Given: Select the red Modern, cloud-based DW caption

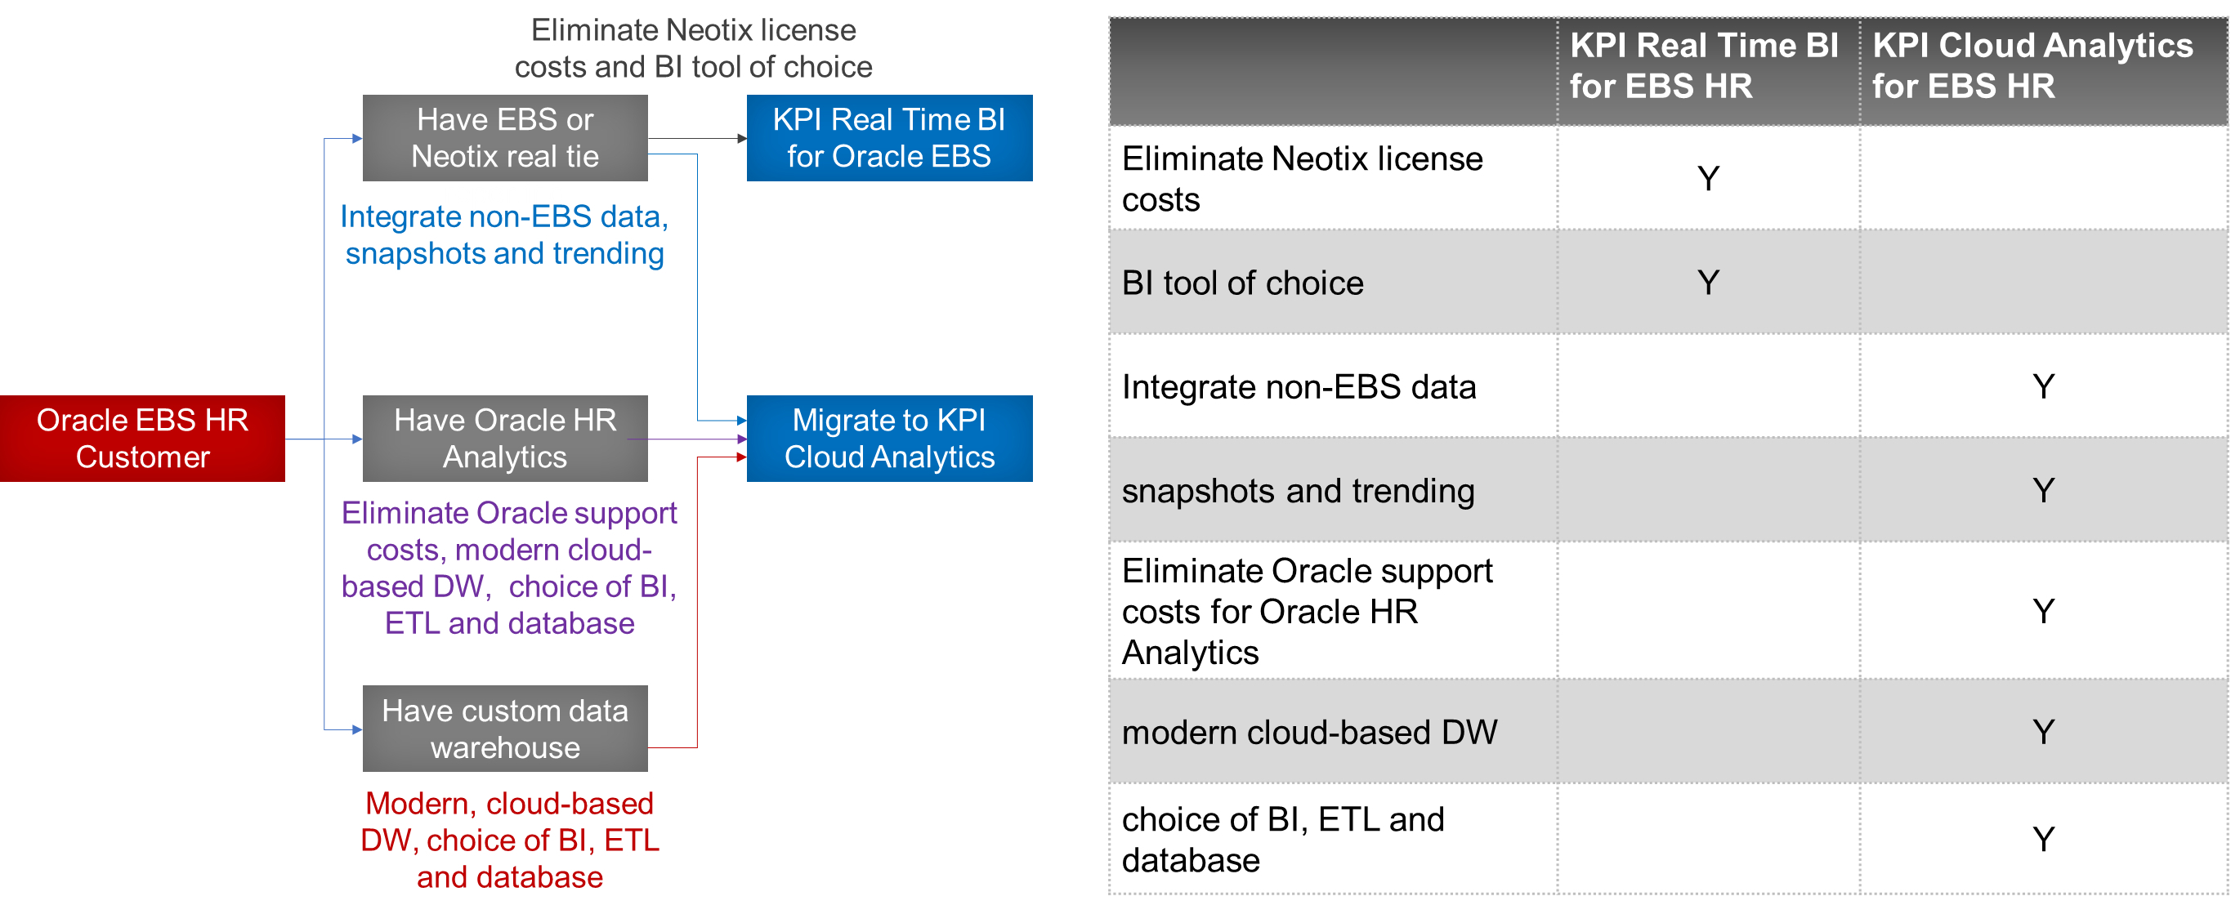Looking at the screenshot, I should pyautogui.click(x=509, y=840).
